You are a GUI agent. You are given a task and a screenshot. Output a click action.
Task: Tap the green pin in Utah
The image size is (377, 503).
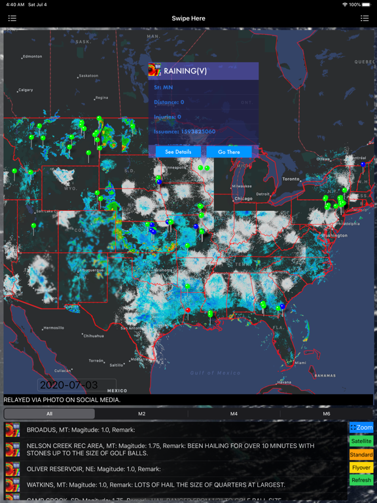tap(33, 225)
